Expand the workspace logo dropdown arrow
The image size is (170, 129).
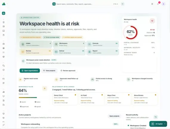click(7, 4)
